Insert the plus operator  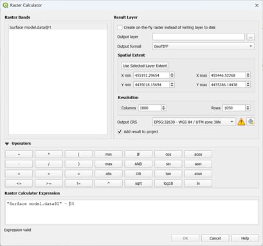point(19,154)
